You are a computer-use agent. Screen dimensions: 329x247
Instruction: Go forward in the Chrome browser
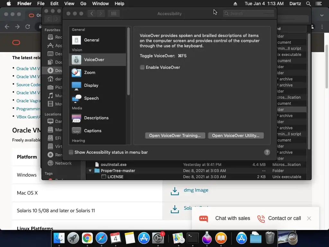click(17, 27)
